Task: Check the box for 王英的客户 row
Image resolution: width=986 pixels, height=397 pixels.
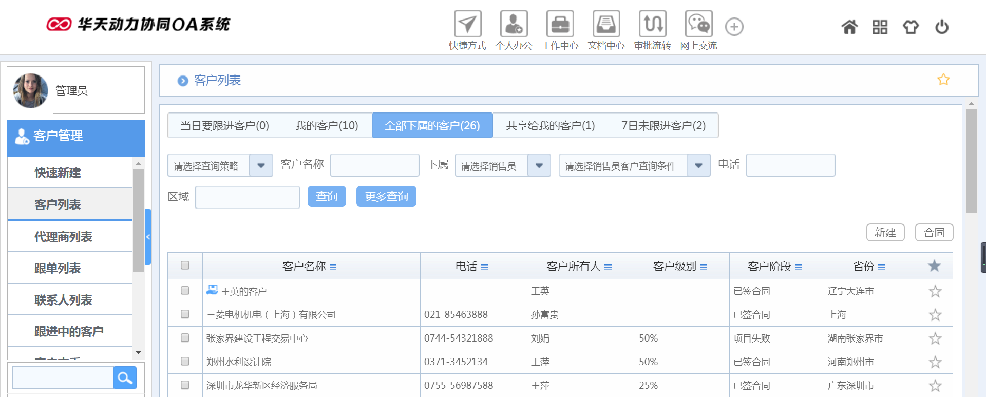Action: tap(185, 291)
